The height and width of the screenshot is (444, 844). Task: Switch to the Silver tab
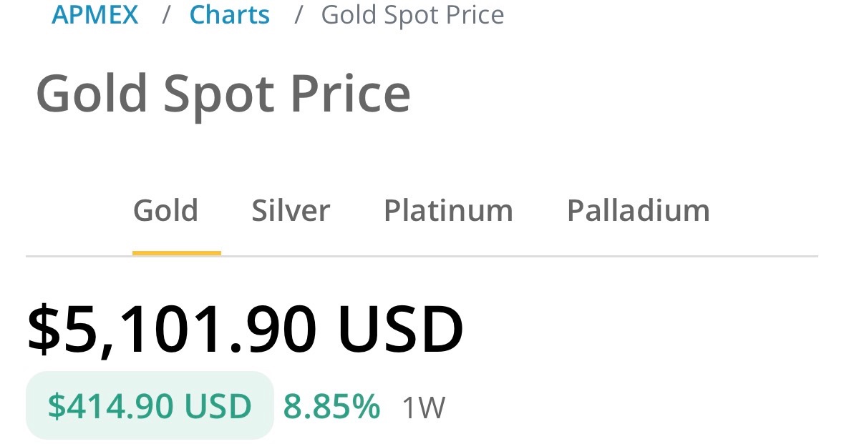[x=291, y=211]
